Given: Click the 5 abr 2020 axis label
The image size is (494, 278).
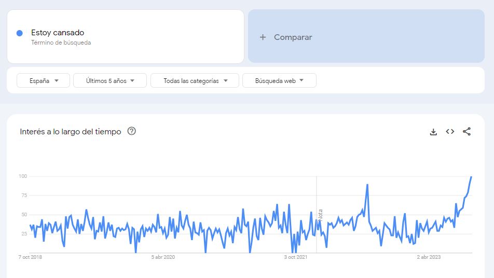Looking at the screenshot, I should coord(163,257).
